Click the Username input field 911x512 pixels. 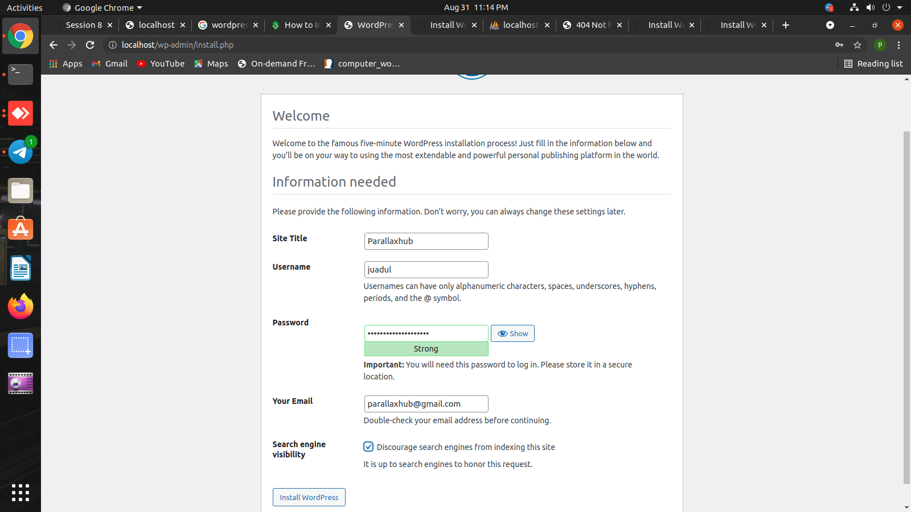tap(426, 270)
